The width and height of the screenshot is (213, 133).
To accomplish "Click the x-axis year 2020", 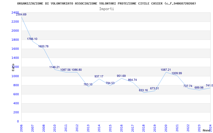I will 166,128.
